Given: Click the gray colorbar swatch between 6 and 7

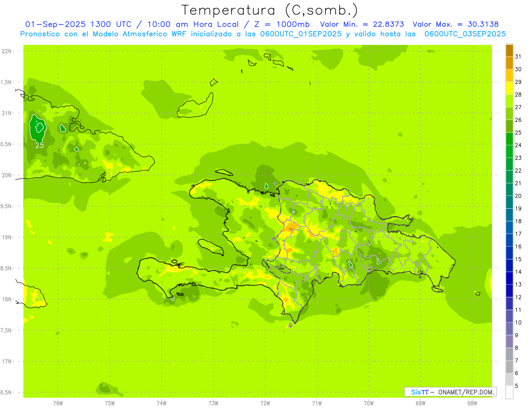Looking at the screenshot, I should [x=509, y=367].
